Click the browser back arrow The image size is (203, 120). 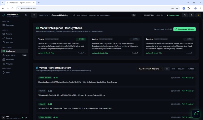tap(3, 8)
